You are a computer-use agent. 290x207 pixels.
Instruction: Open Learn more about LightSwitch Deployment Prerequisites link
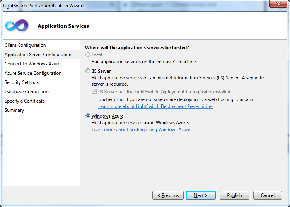(x=156, y=106)
